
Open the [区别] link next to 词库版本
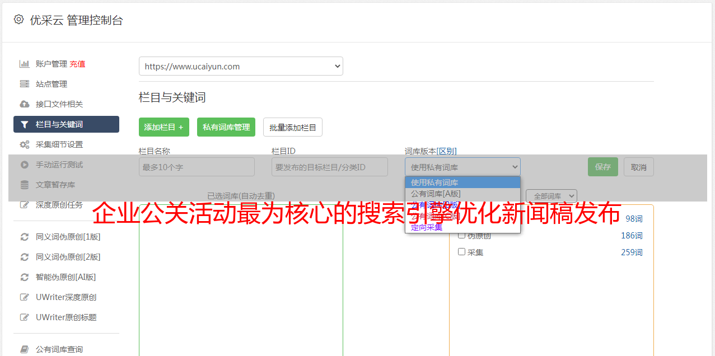point(446,151)
